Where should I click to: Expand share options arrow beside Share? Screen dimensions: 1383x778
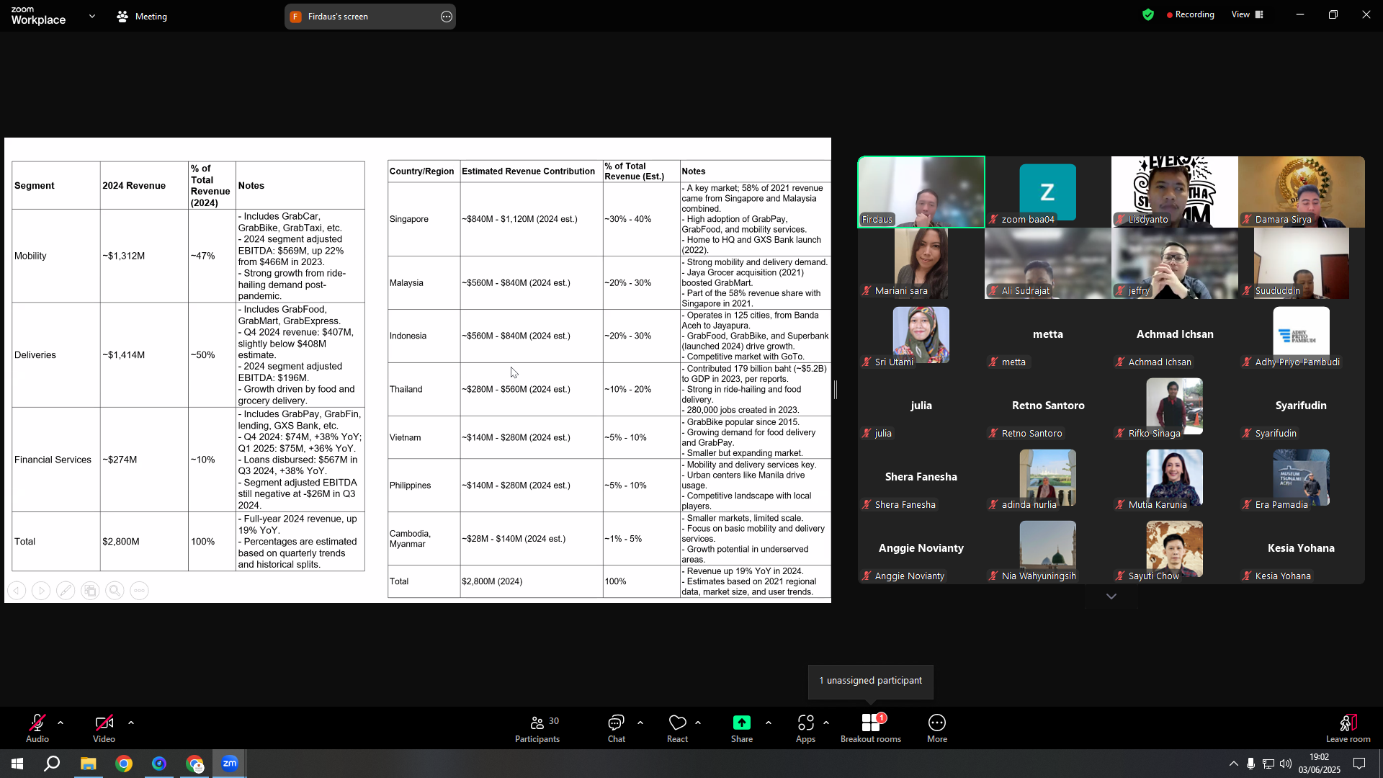(769, 723)
